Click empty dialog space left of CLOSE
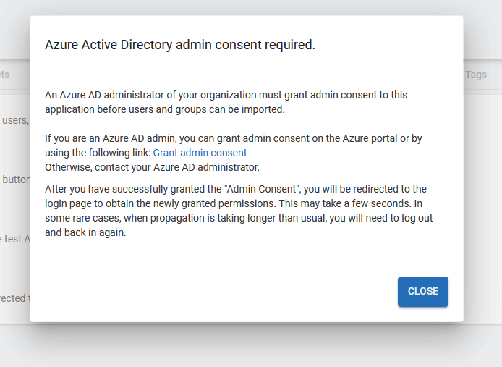This screenshot has height=367, width=502. (217, 291)
